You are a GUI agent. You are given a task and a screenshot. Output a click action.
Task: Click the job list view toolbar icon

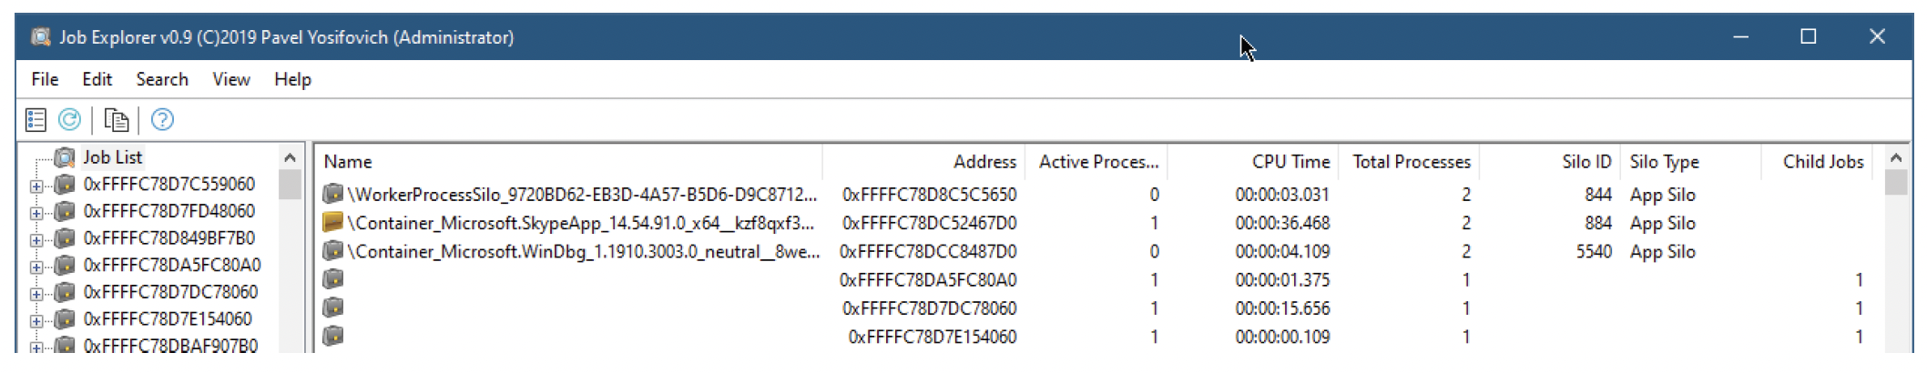click(x=36, y=119)
